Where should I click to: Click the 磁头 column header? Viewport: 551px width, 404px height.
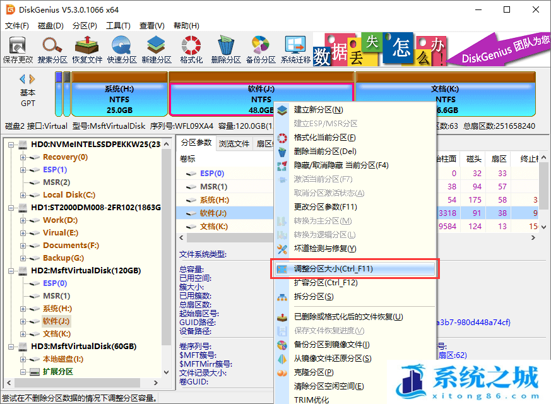473,159
